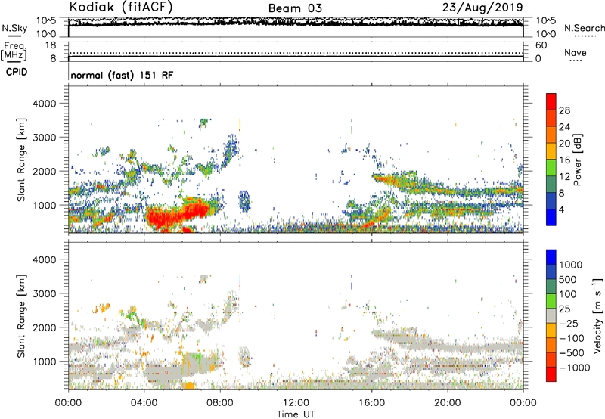Click the '4000' range tick of the power panel
The height and width of the screenshot is (419, 605).
45,104
